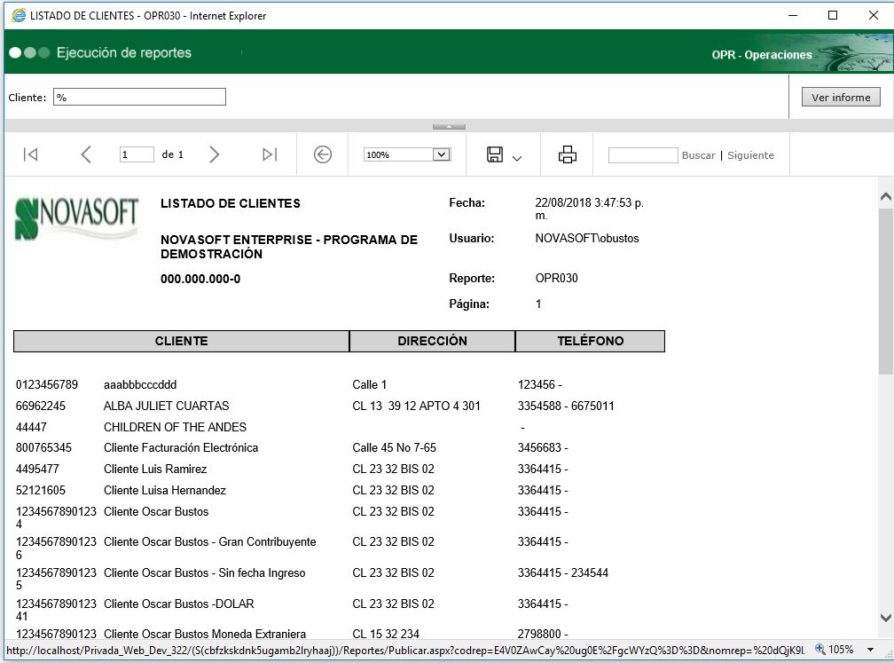Click the Siguiente find next link
The height and width of the screenshot is (663, 894).
750,155
